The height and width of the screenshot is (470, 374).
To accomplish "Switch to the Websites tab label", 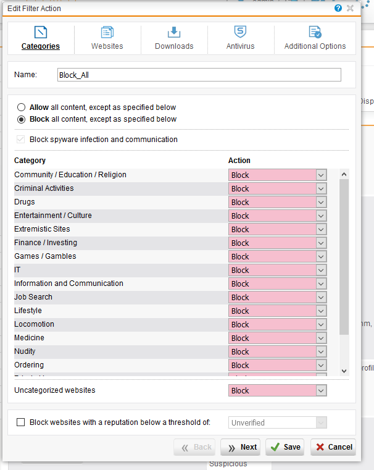I will (107, 46).
